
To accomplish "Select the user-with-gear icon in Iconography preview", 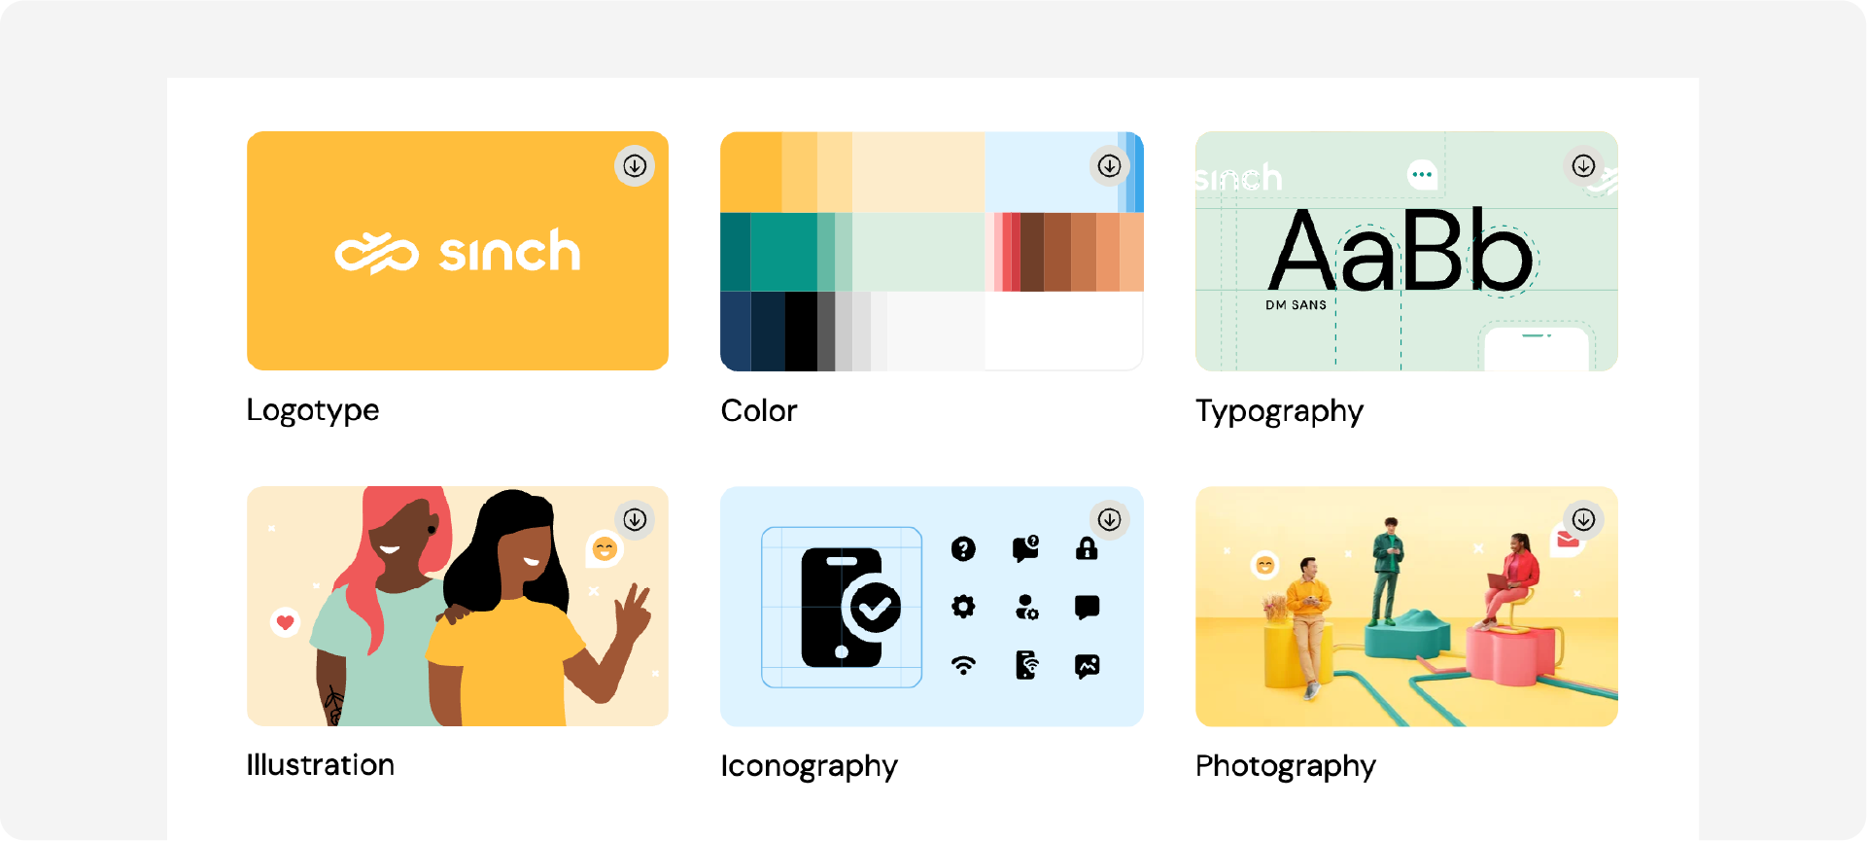I will coord(1025,608).
